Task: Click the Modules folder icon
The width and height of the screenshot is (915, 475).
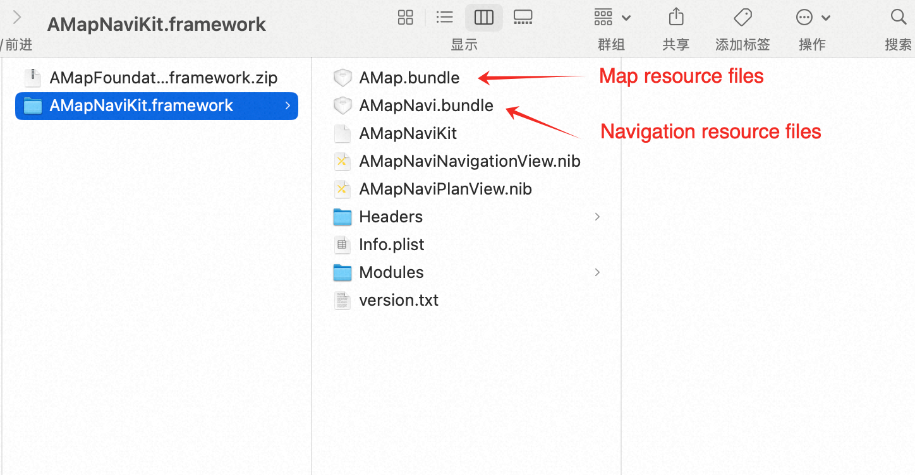Action: pos(342,272)
